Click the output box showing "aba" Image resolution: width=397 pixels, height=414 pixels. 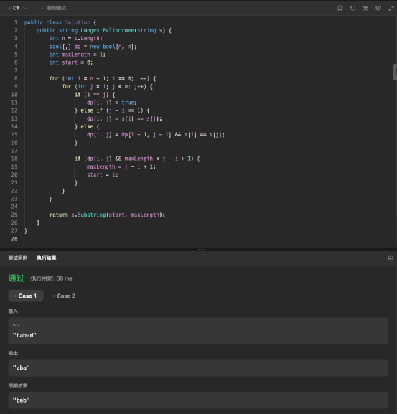point(198,368)
